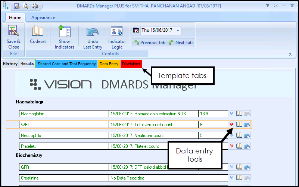Click undo arrow on Platelets row
The height and width of the screenshot is (187, 299).
tap(247, 146)
